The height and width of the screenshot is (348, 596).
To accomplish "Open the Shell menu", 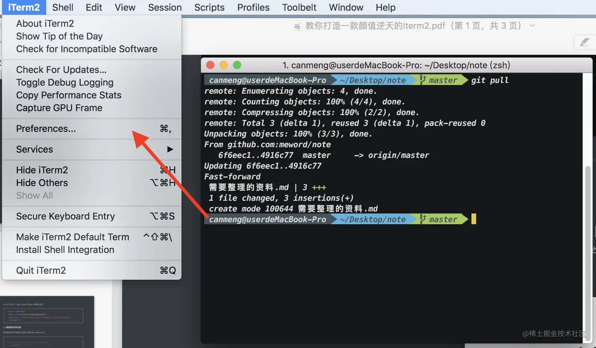I will [63, 7].
